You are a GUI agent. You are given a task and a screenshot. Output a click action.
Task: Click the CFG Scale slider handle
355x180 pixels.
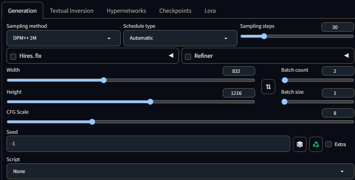point(92,122)
